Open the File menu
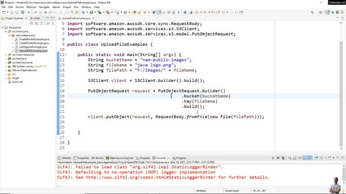Image resolution: width=346 pixels, height=194 pixels. 3,7
